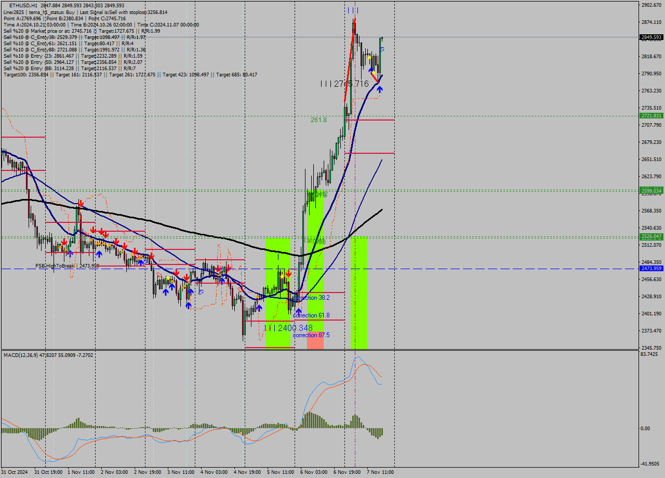Click the 2373.470 price axis value

click(651, 331)
